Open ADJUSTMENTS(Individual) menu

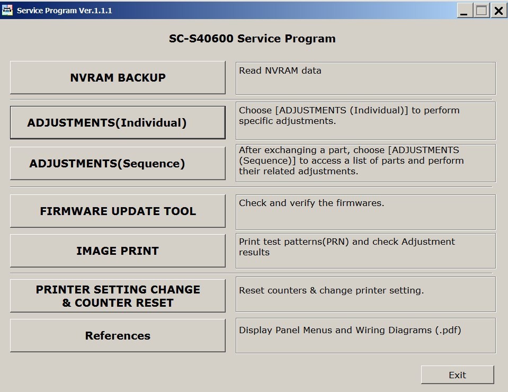(x=118, y=122)
